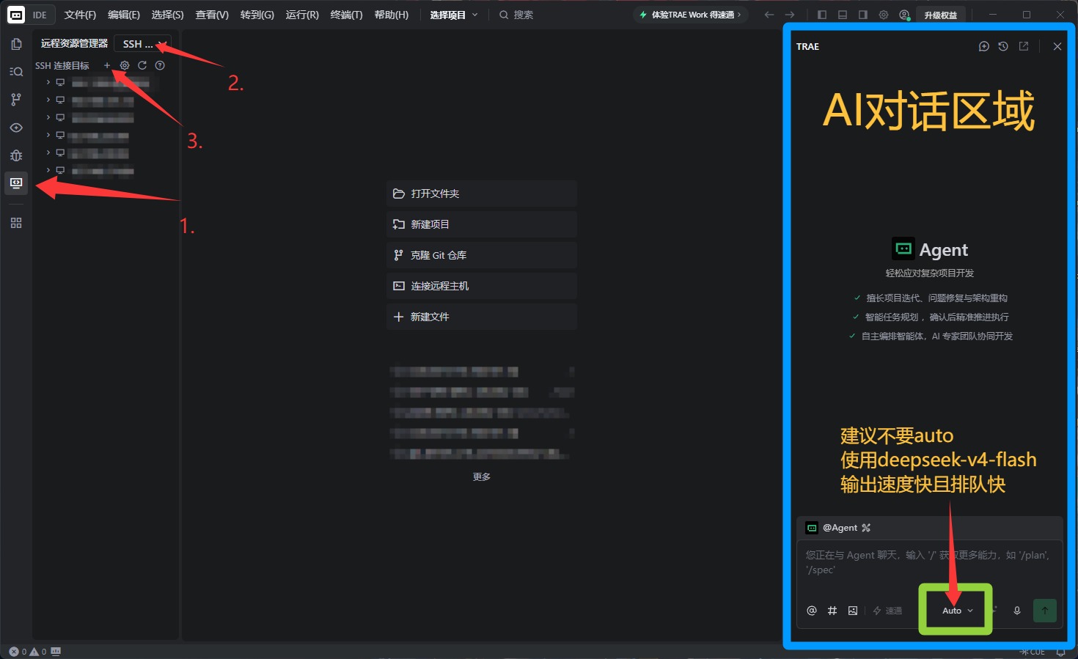Start voice input with the microphone
This screenshot has width=1078, height=659.
point(1017,611)
